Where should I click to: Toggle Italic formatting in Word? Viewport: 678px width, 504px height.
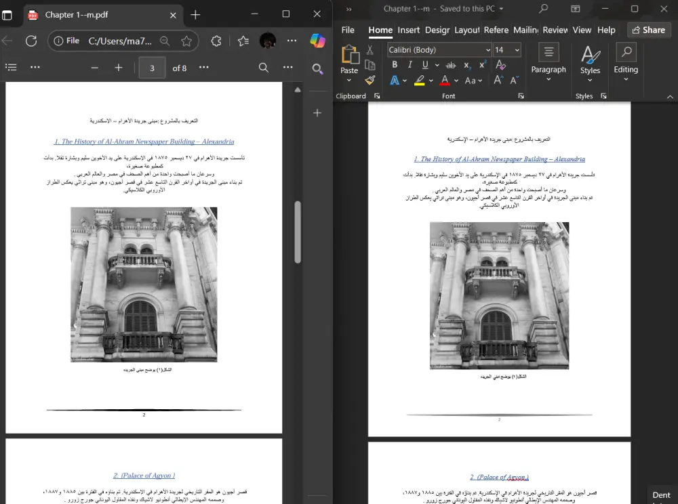click(410, 65)
